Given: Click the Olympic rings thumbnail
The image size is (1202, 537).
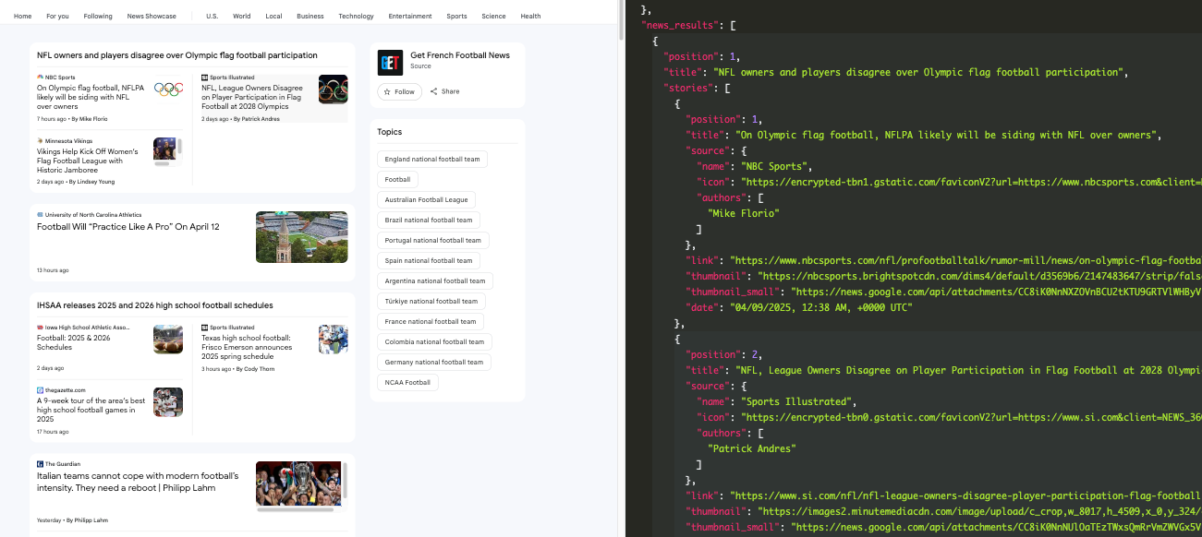Looking at the screenshot, I should [x=168, y=89].
